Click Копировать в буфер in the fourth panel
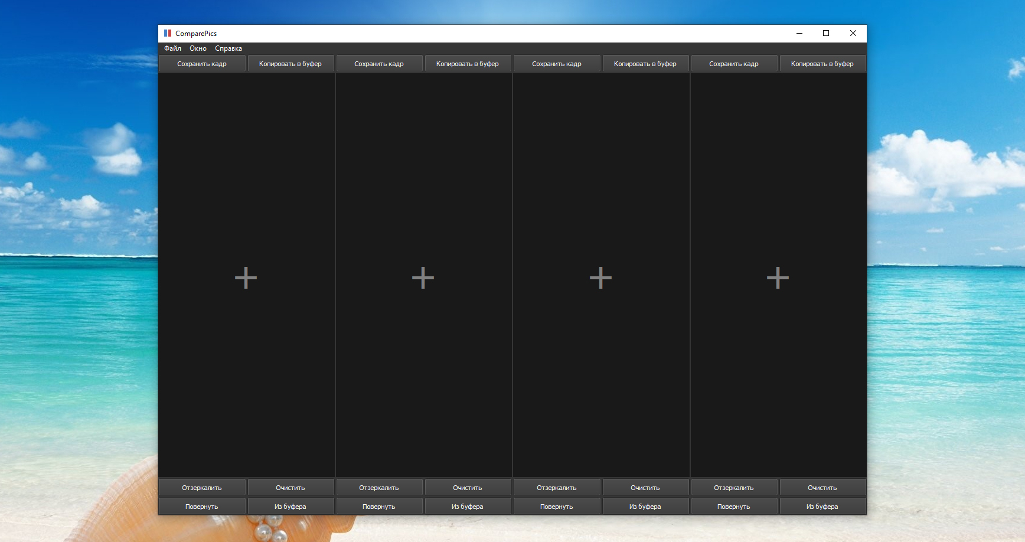Viewport: 1025px width, 542px height. click(822, 64)
